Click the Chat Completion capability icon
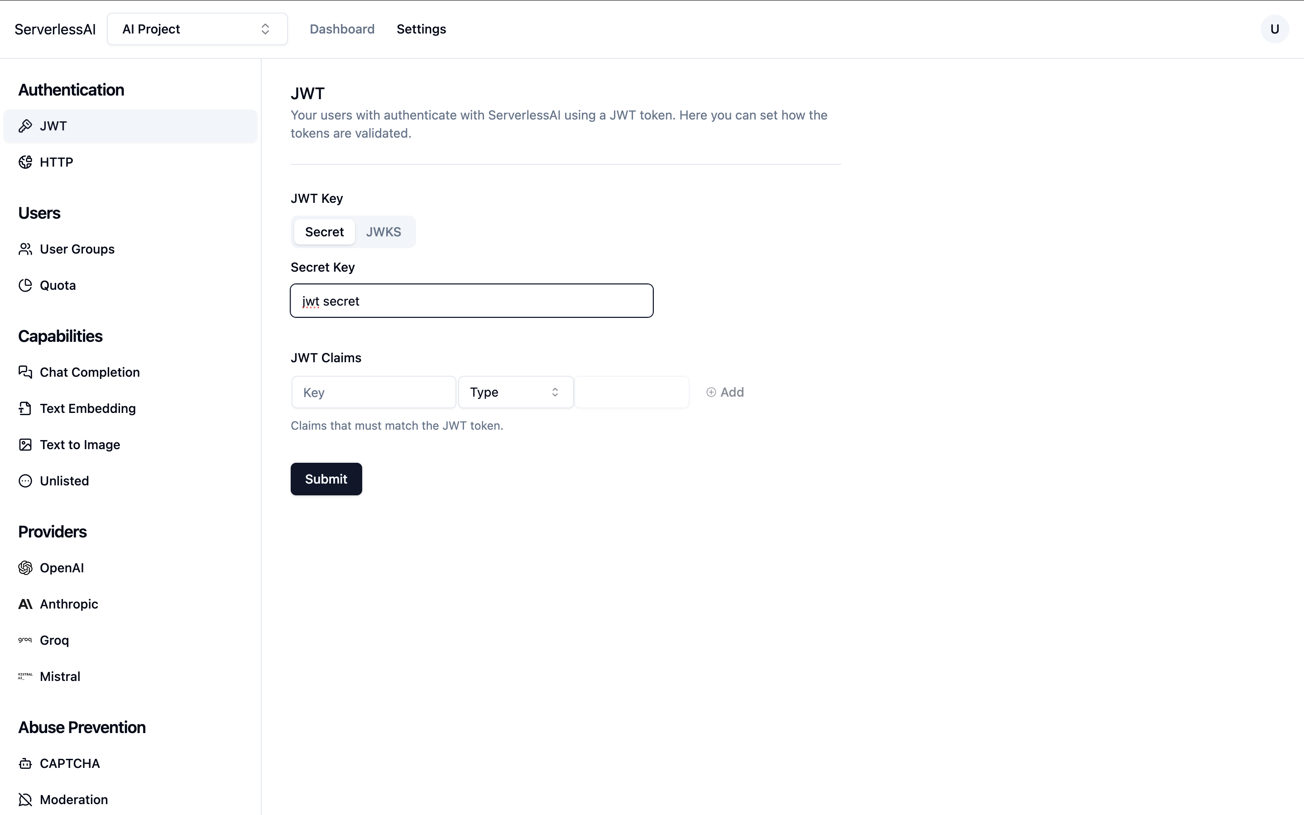The width and height of the screenshot is (1304, 815). [25, 372]
